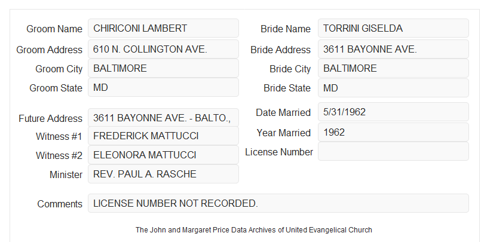Focus the Minister input field
481x242 pixels.
pos(163,174)
